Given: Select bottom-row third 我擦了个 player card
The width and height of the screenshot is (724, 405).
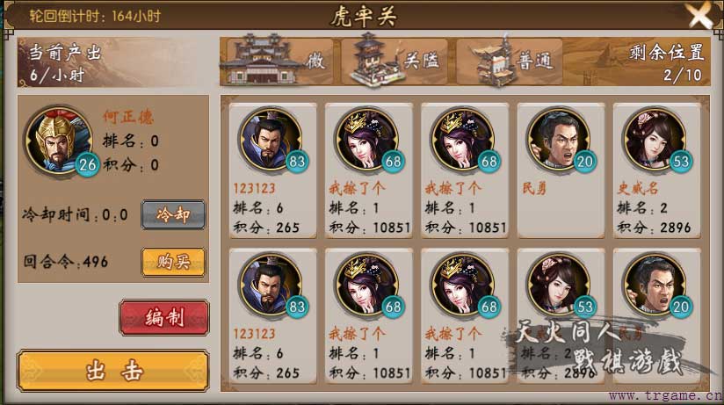Looking at the screenshot, I should (x=465, y=316).
